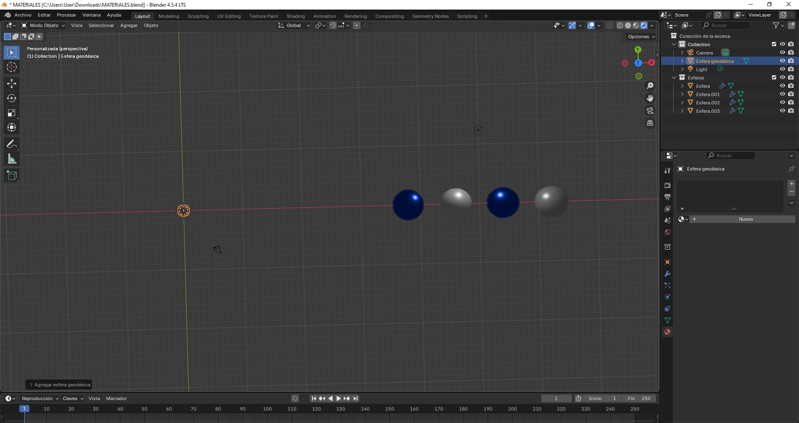799x423 pixels.
Task: Select the Measure tool
Action: click(12, 159)
